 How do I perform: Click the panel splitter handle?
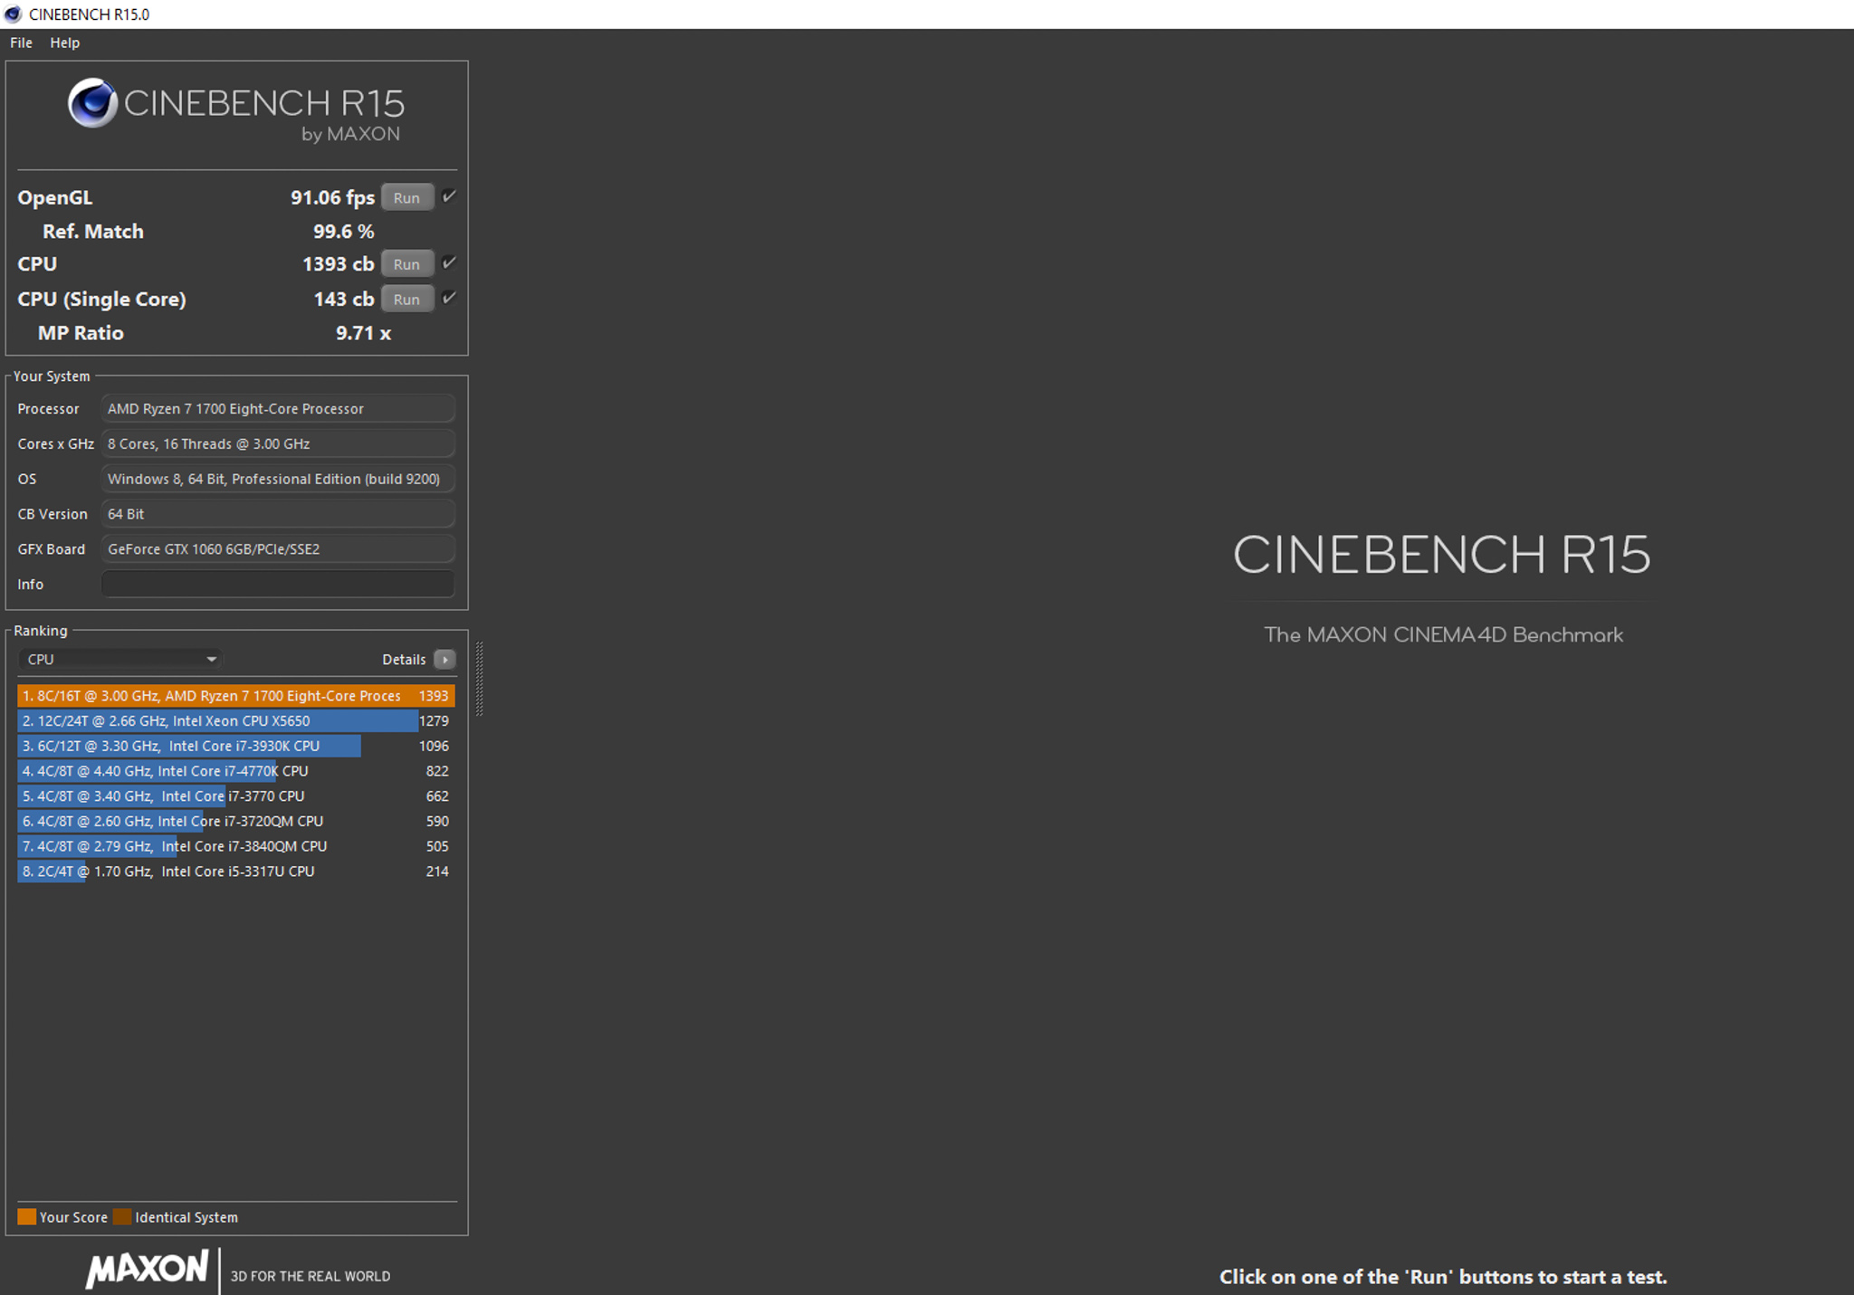click(479, 679)
